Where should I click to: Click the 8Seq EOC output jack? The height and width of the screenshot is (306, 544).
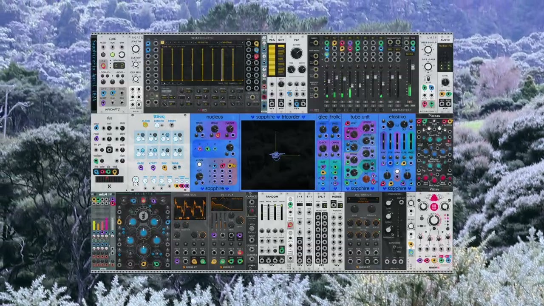[164, 167]
